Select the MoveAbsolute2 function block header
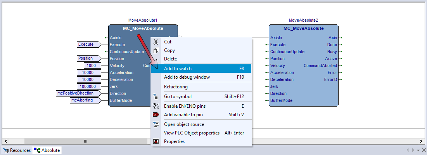The height and width of the screenshot is (155, 427). click(x=303, y=28)
